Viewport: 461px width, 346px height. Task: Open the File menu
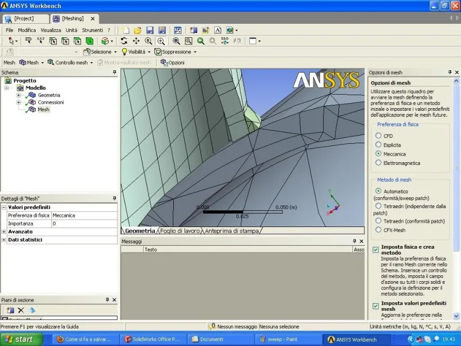click(9, 30)
